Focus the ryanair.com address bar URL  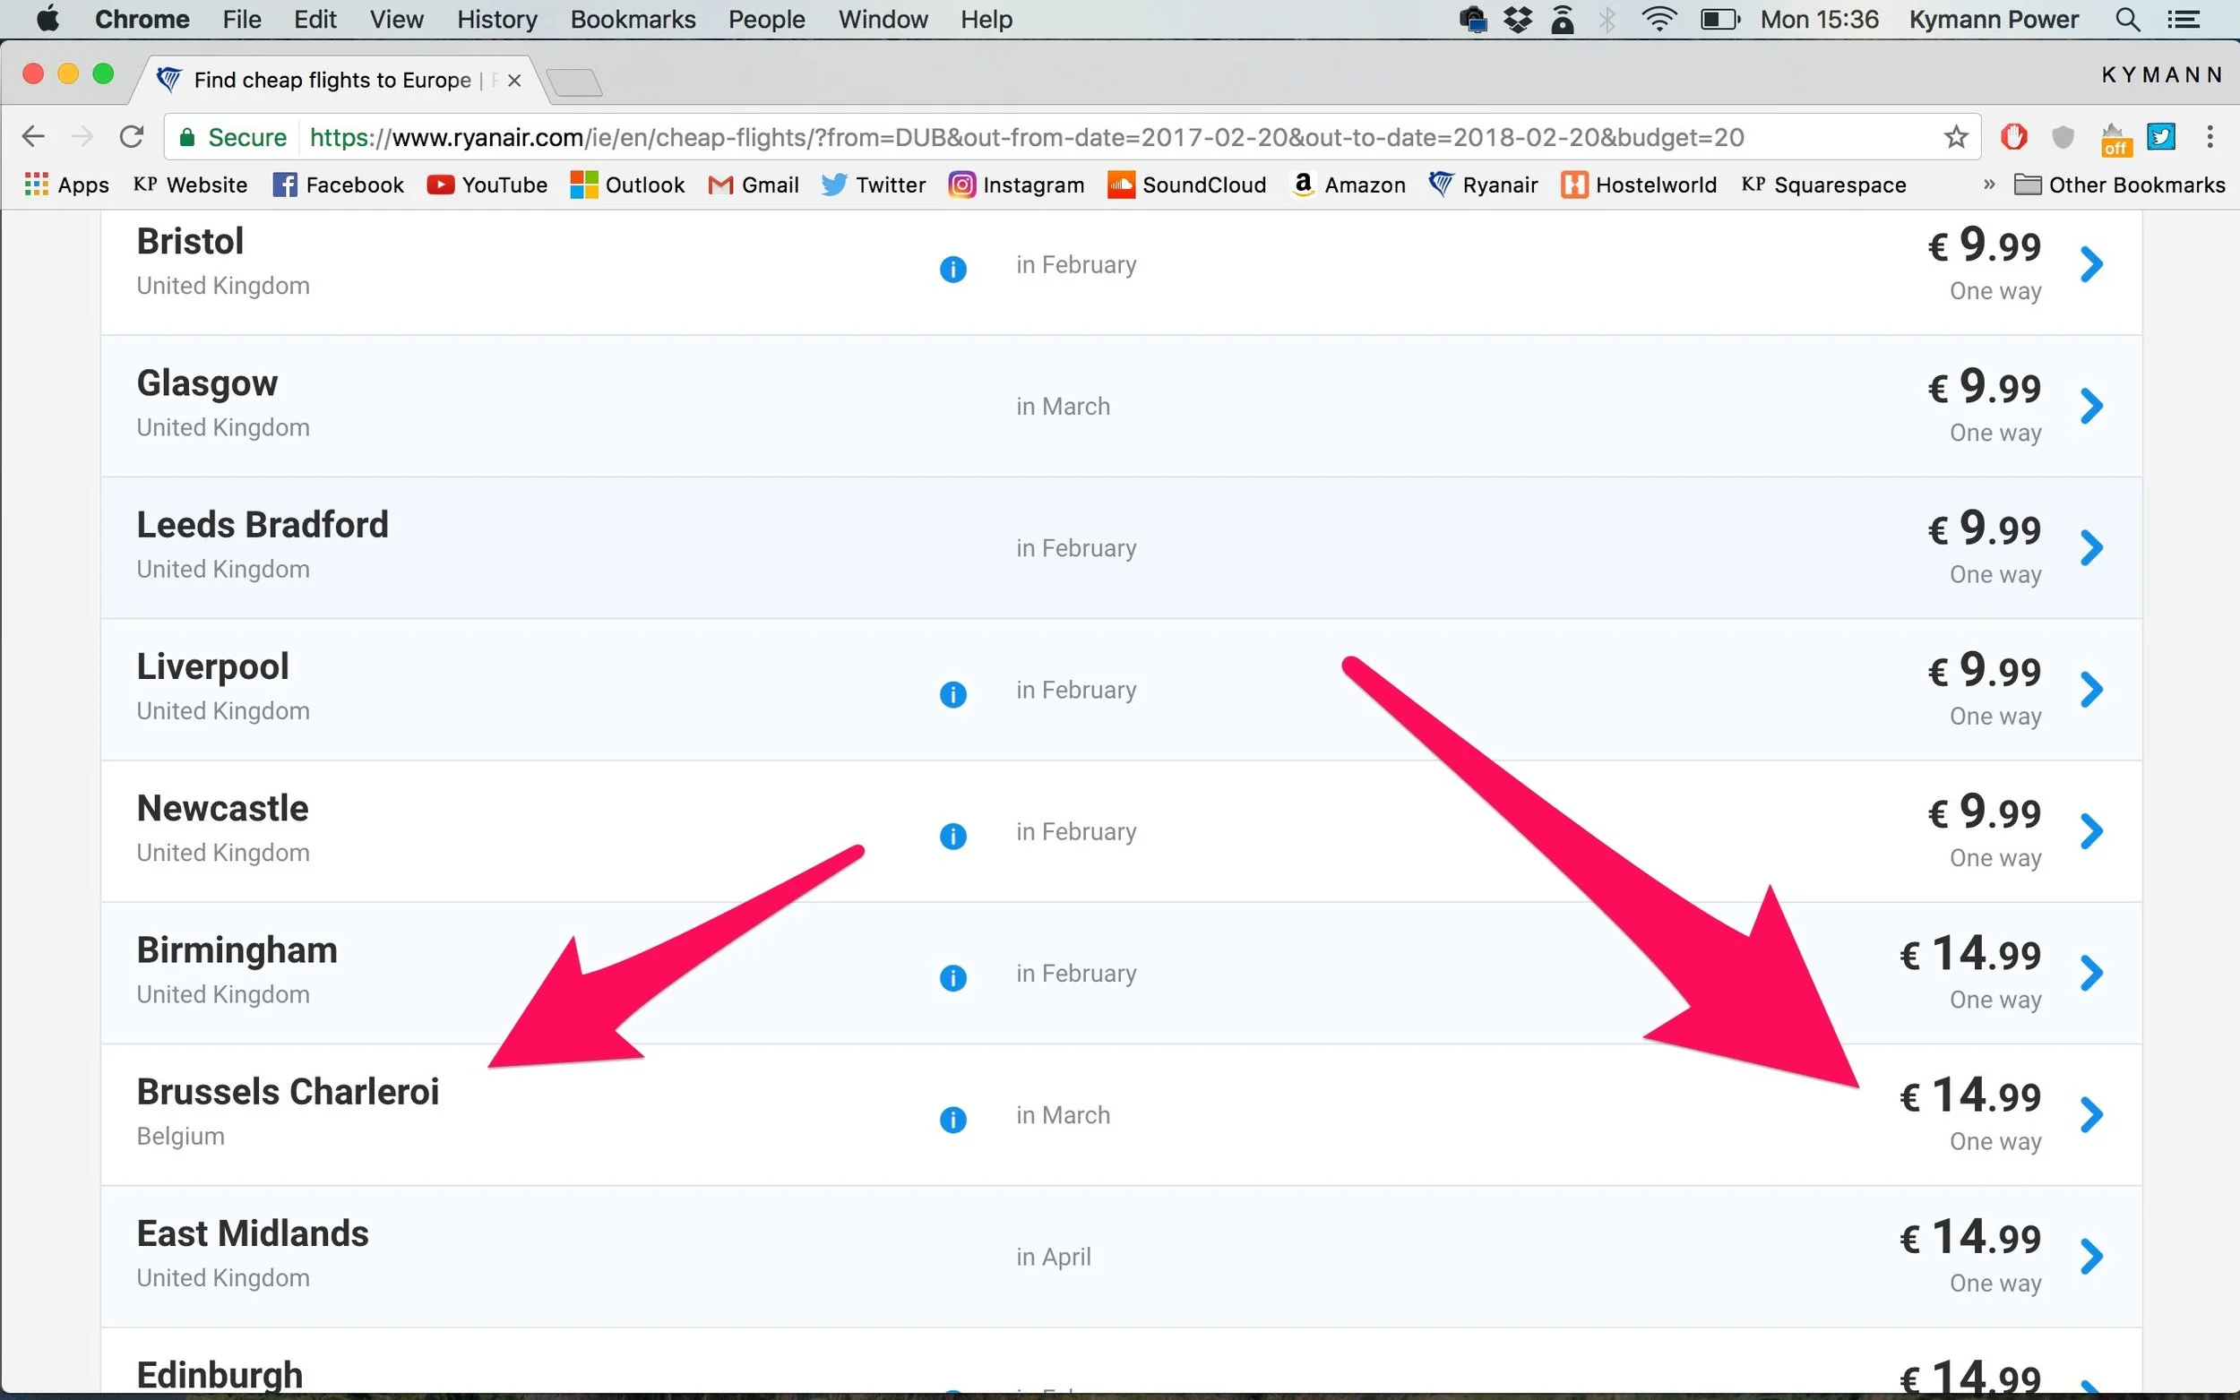point(1026,137)
